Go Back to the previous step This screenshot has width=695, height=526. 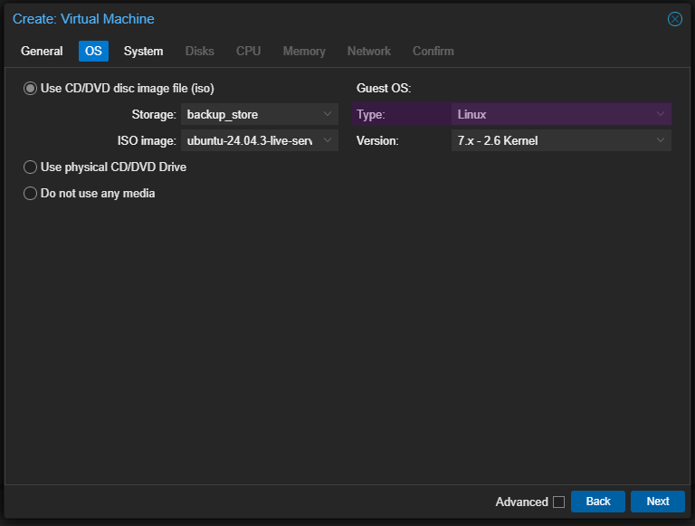598,502
